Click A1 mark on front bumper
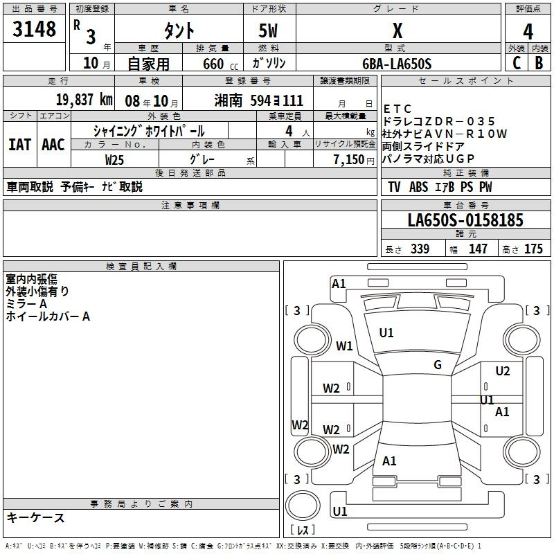 click(x=339, y=284)
